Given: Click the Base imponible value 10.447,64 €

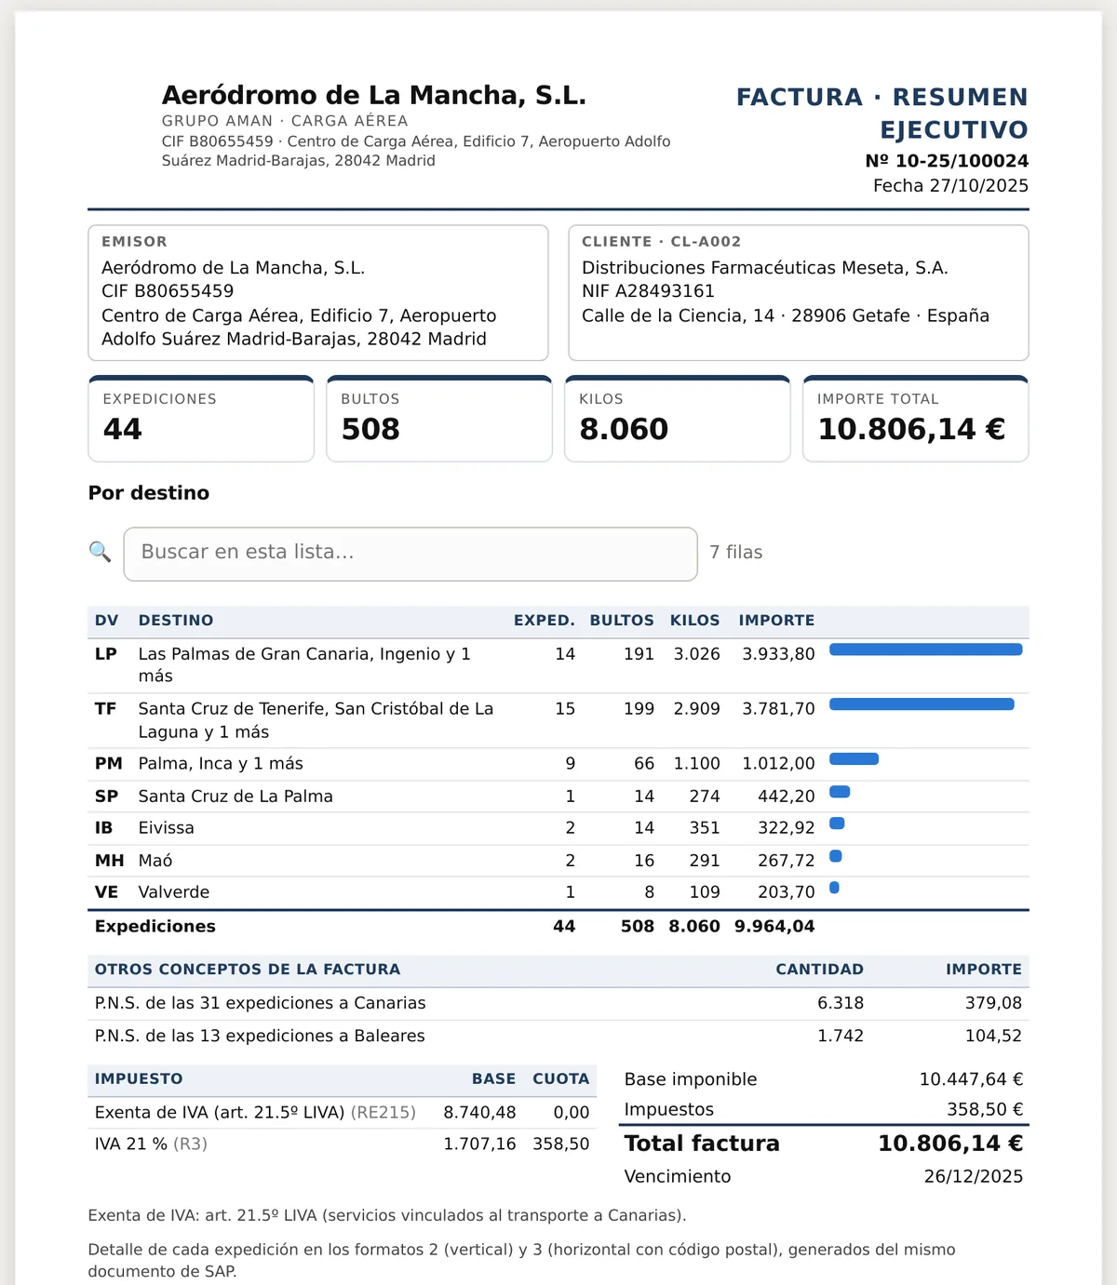Looking at the screenshot, I should click(971, 1079).
